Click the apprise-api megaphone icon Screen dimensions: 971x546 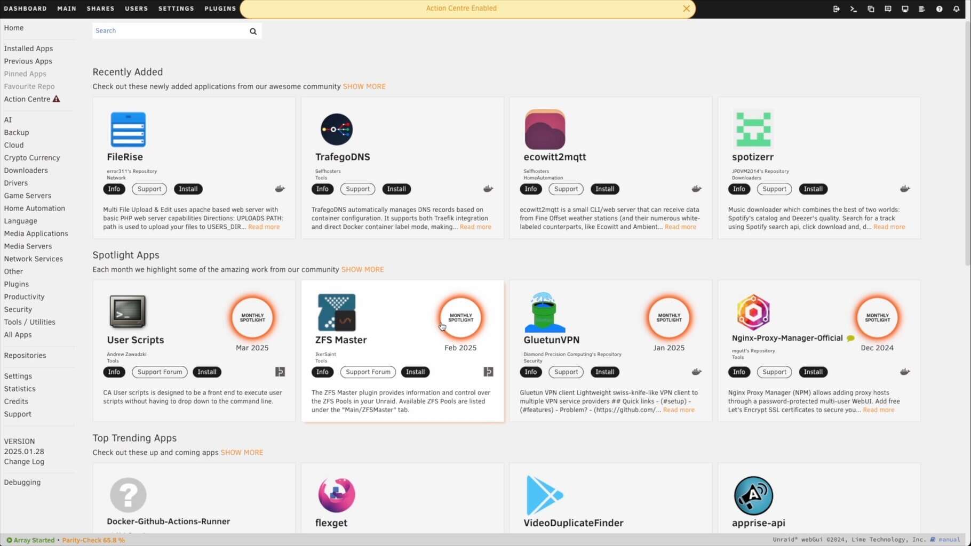coord(753,495)
